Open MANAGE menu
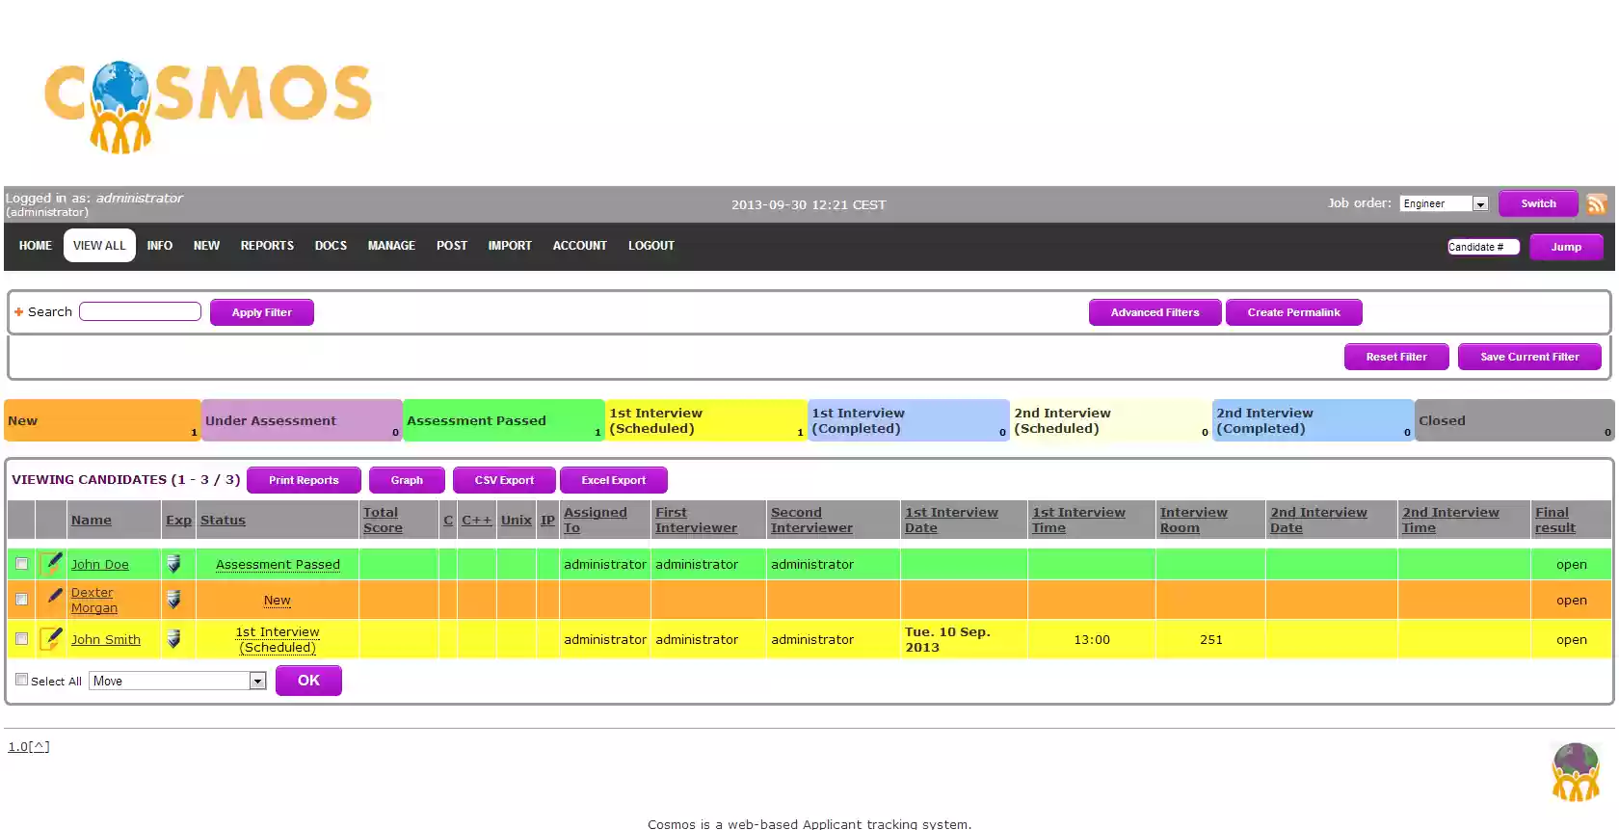 pos(391,246)
